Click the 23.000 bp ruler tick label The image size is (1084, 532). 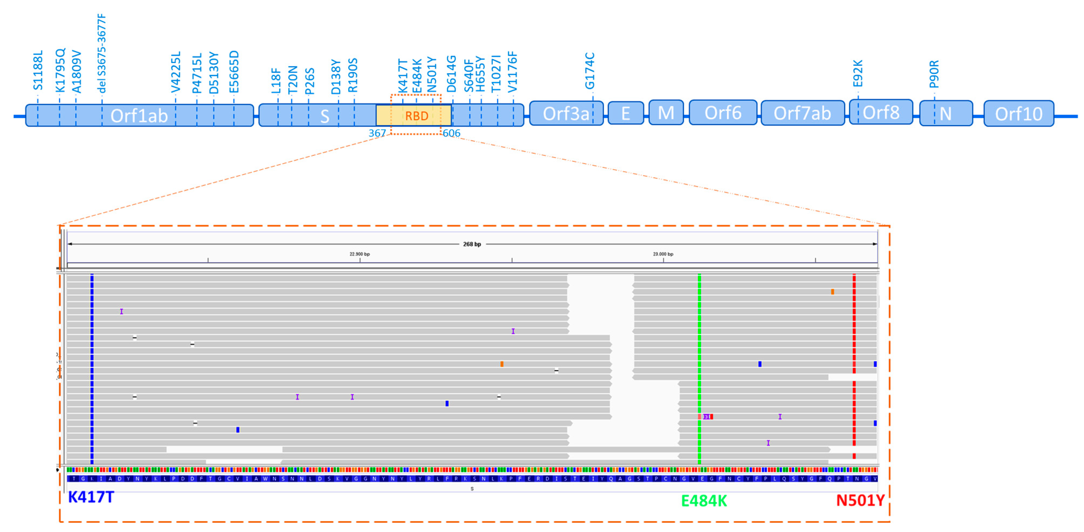pyautogui.click(x=663, y=254)
